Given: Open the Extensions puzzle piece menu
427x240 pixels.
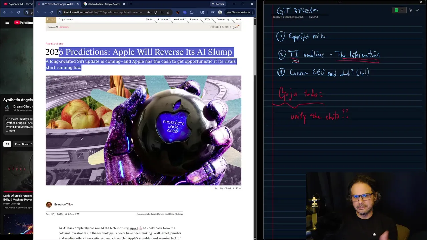Looking at the screenshot, I should click(192, 12).
